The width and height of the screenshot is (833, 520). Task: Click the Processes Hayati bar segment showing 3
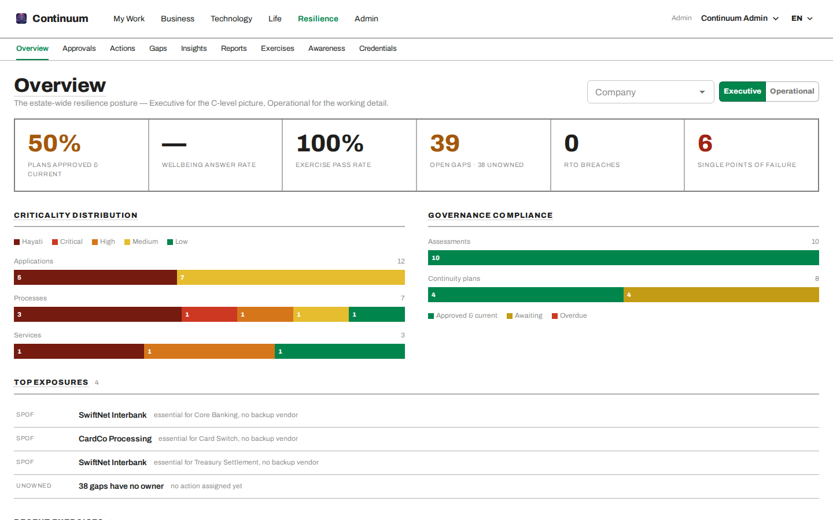(x=98, y=314)
